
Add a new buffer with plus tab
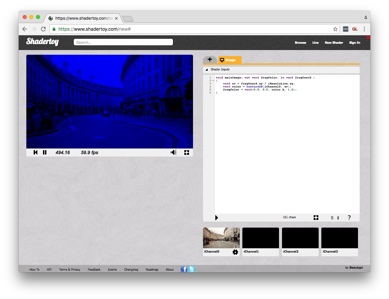point(210,60)
